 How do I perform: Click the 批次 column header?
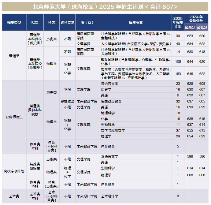pyautogui.click(x=35, y=22)
